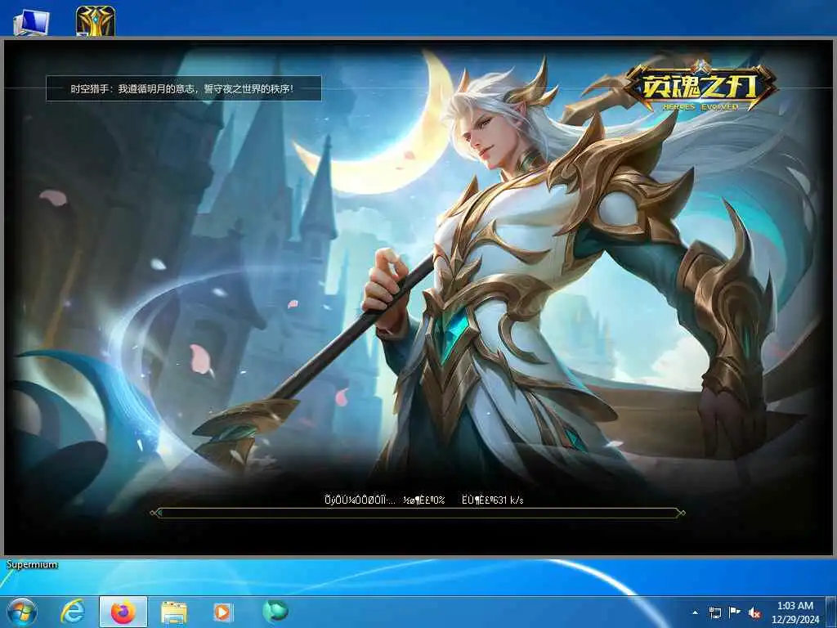Viewport: 837px width, 628px height.
Task: Open the green globe app in taskbar
Action: tap(275, 611)
